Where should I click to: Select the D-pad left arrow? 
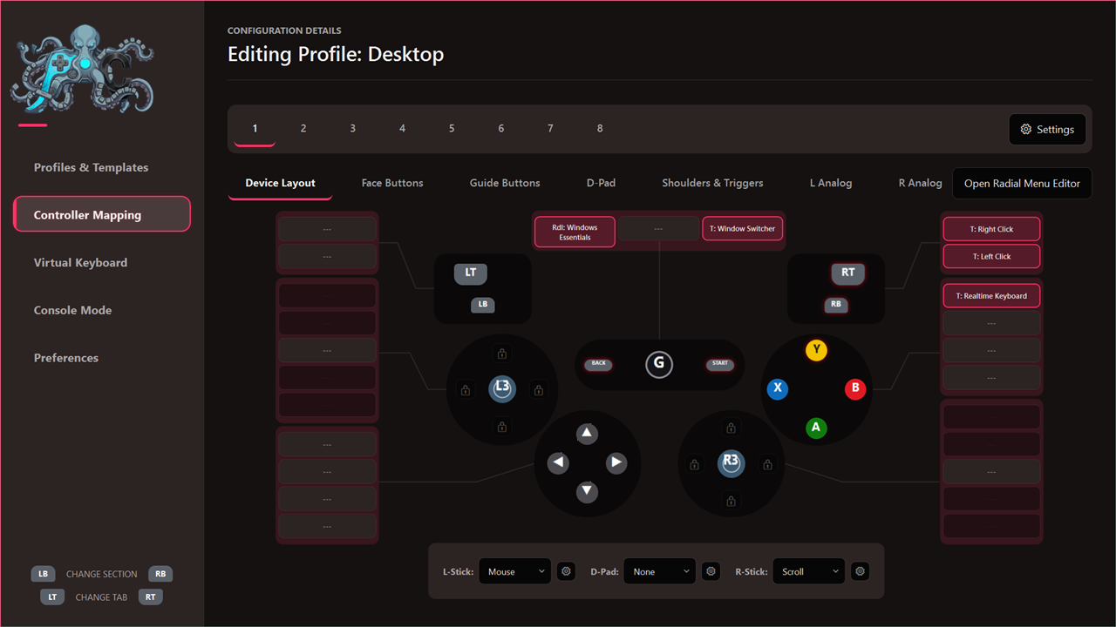(x=558, y=462)
